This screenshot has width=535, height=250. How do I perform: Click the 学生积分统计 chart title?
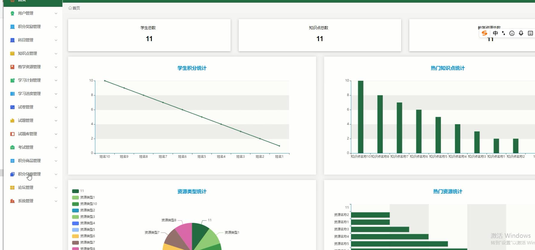(192, 68)
